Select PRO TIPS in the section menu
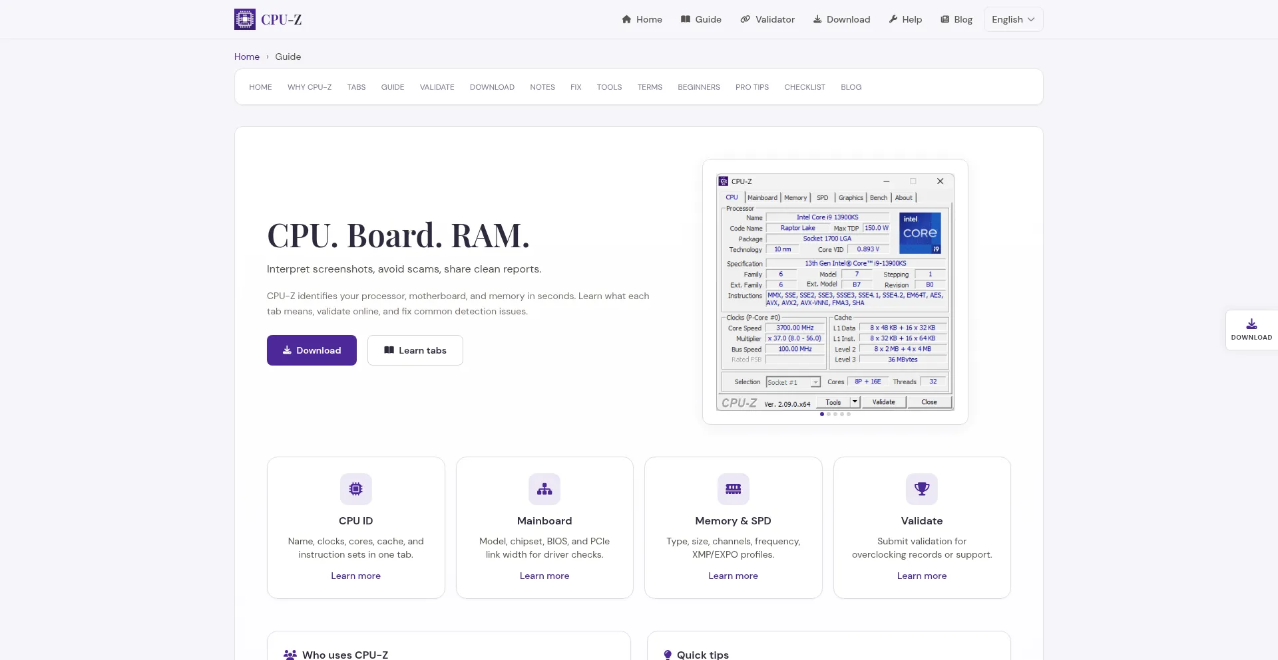Screen dimensions: 1278x660 (752, 87)
